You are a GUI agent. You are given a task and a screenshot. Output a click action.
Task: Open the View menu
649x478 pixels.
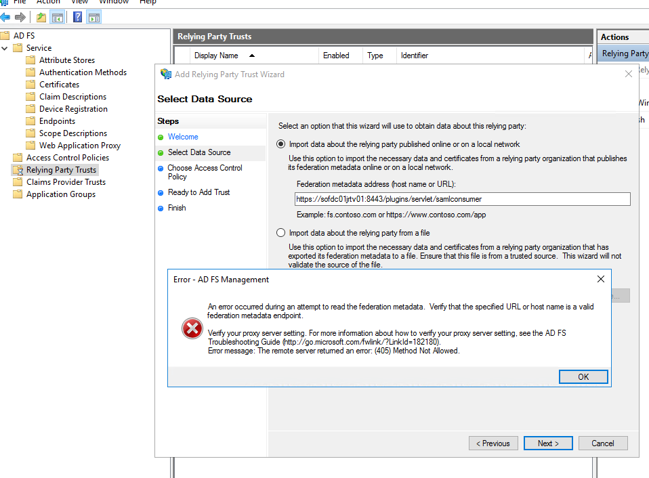pyautogui.click(x=79, y=2)
